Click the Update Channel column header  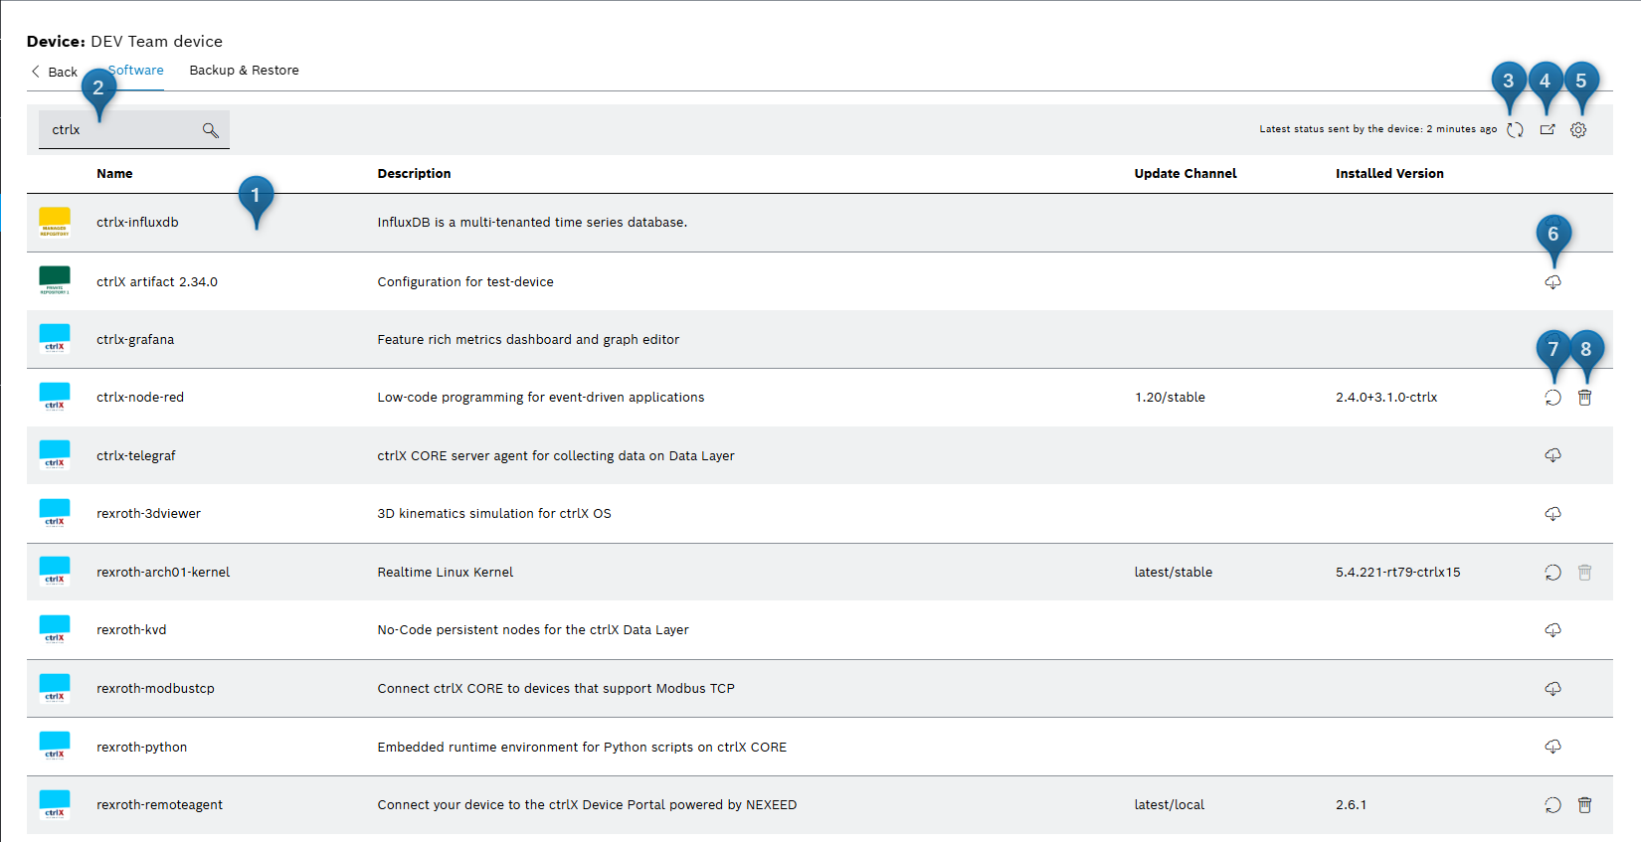(1185, 174)
